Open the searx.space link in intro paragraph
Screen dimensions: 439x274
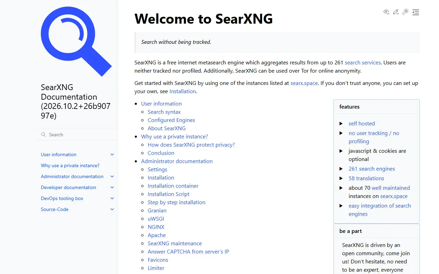pos(304,83)
